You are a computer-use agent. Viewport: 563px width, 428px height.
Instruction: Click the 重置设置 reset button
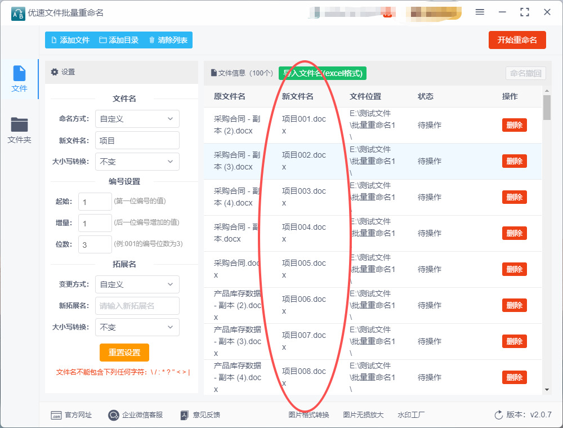(124, 353)
